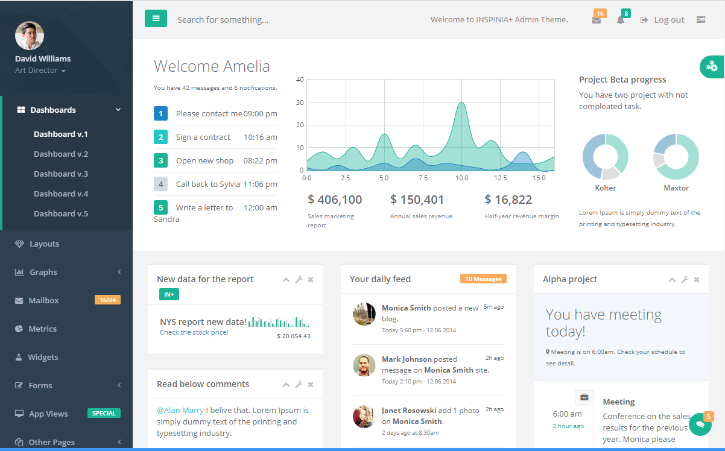This screenshot has width=725, height=451.
Task: Open Check the stock price link
Action: pyautogui.click(x=194, y=332)
